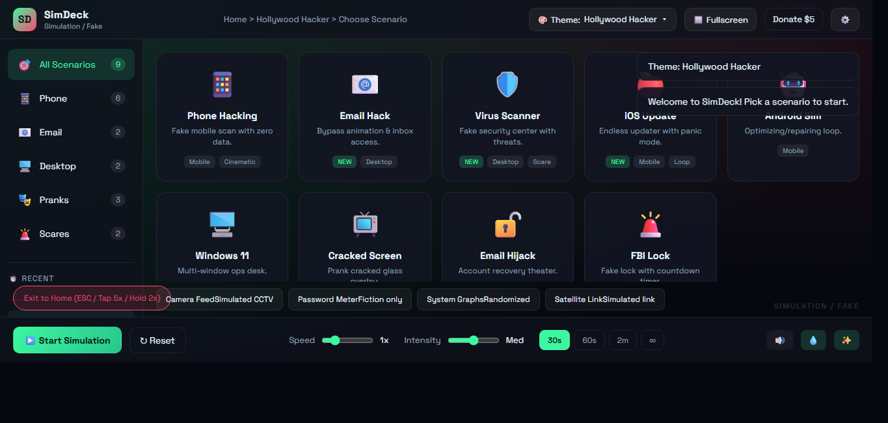This screenshot has height=423, width=888.
Task: Click the Start Simulation button
Action: tap(67, 340)
